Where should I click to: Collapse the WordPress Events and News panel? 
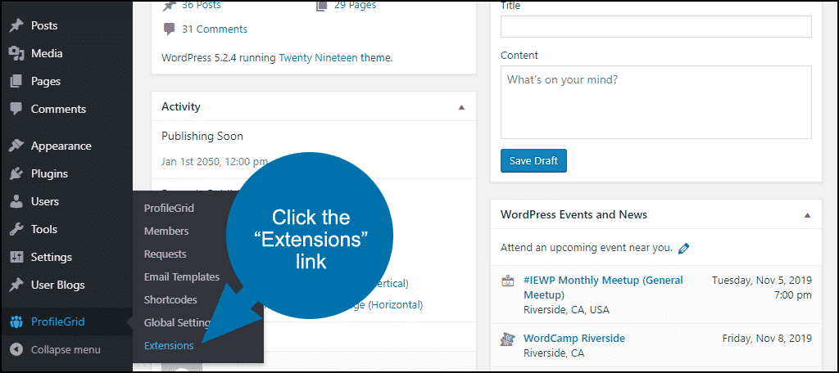(807, 215)
